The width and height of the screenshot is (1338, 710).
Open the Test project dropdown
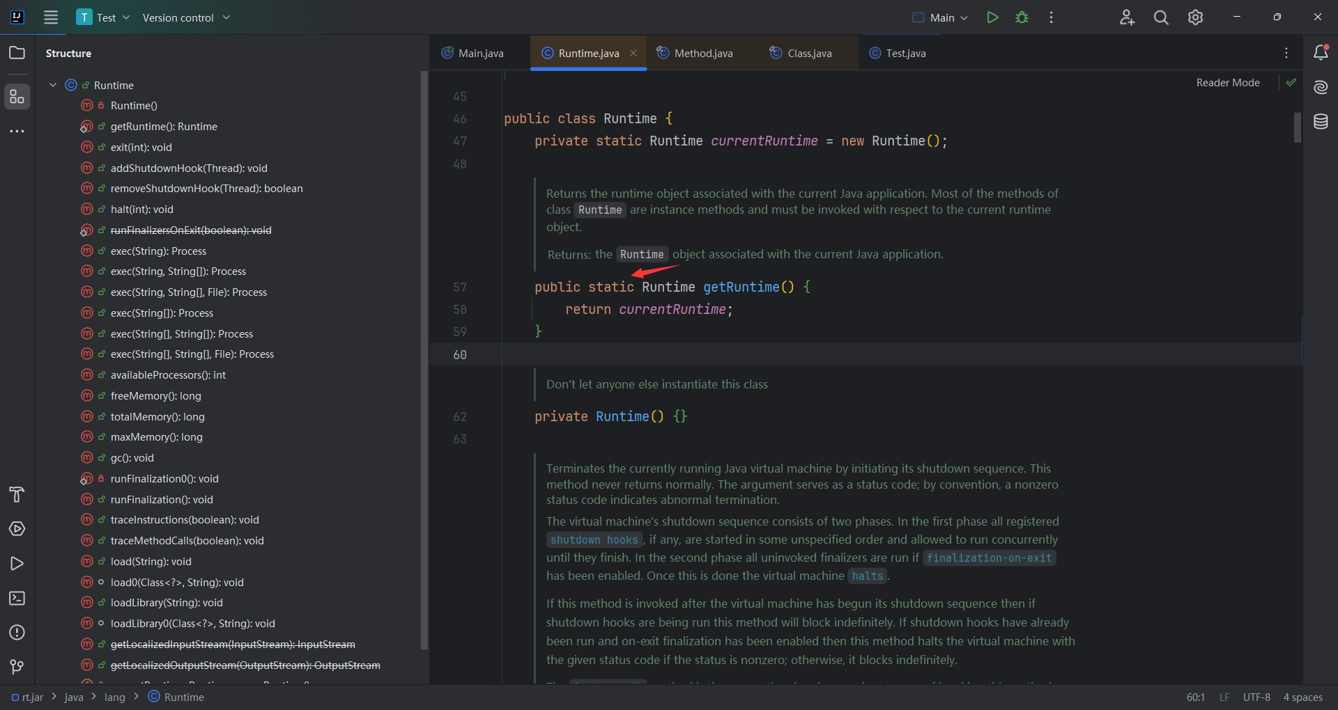103,17
